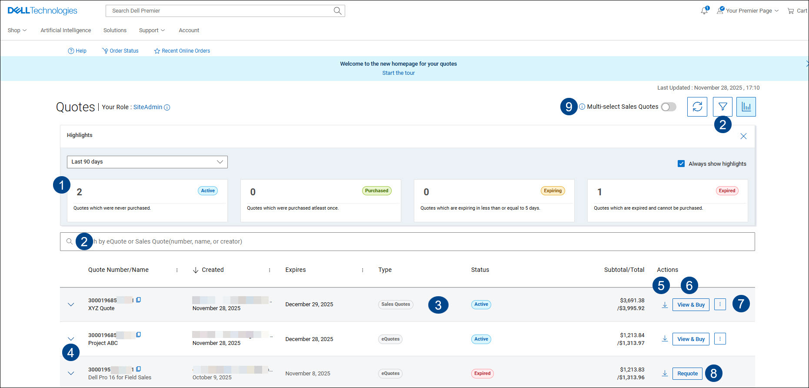Click the Start the tour link

[x=398, y=73]
